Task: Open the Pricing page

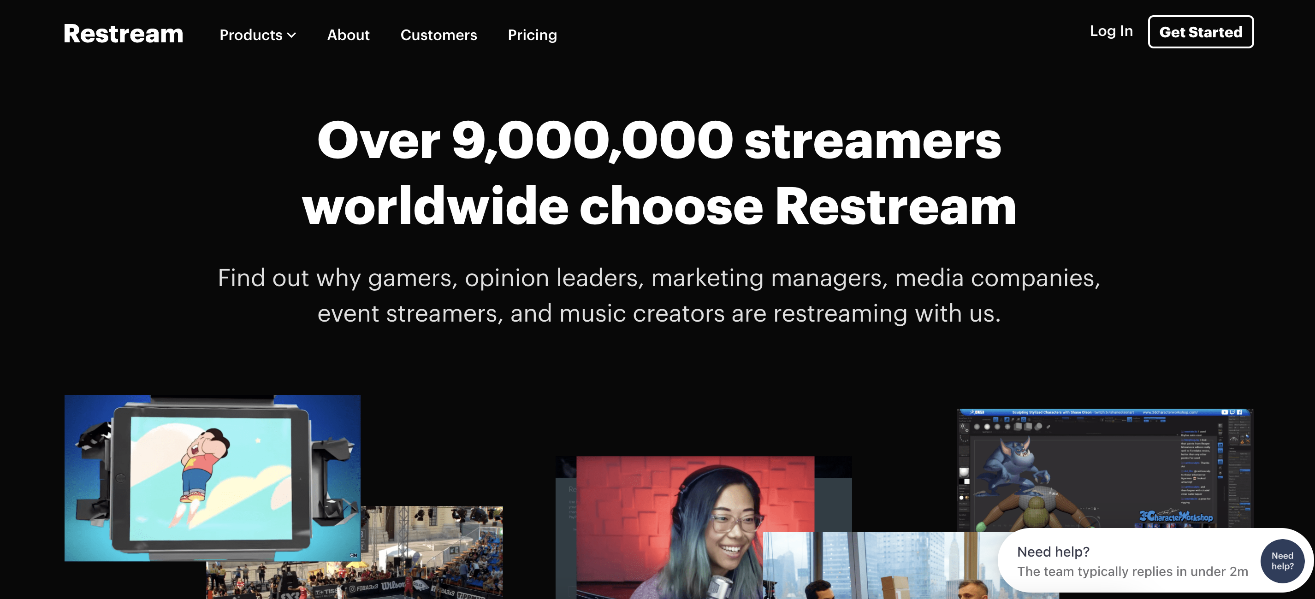Action: (x=532, y=35)
